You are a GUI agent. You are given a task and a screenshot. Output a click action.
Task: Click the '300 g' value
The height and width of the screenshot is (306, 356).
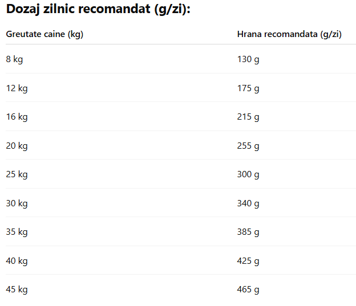point(248,174)
